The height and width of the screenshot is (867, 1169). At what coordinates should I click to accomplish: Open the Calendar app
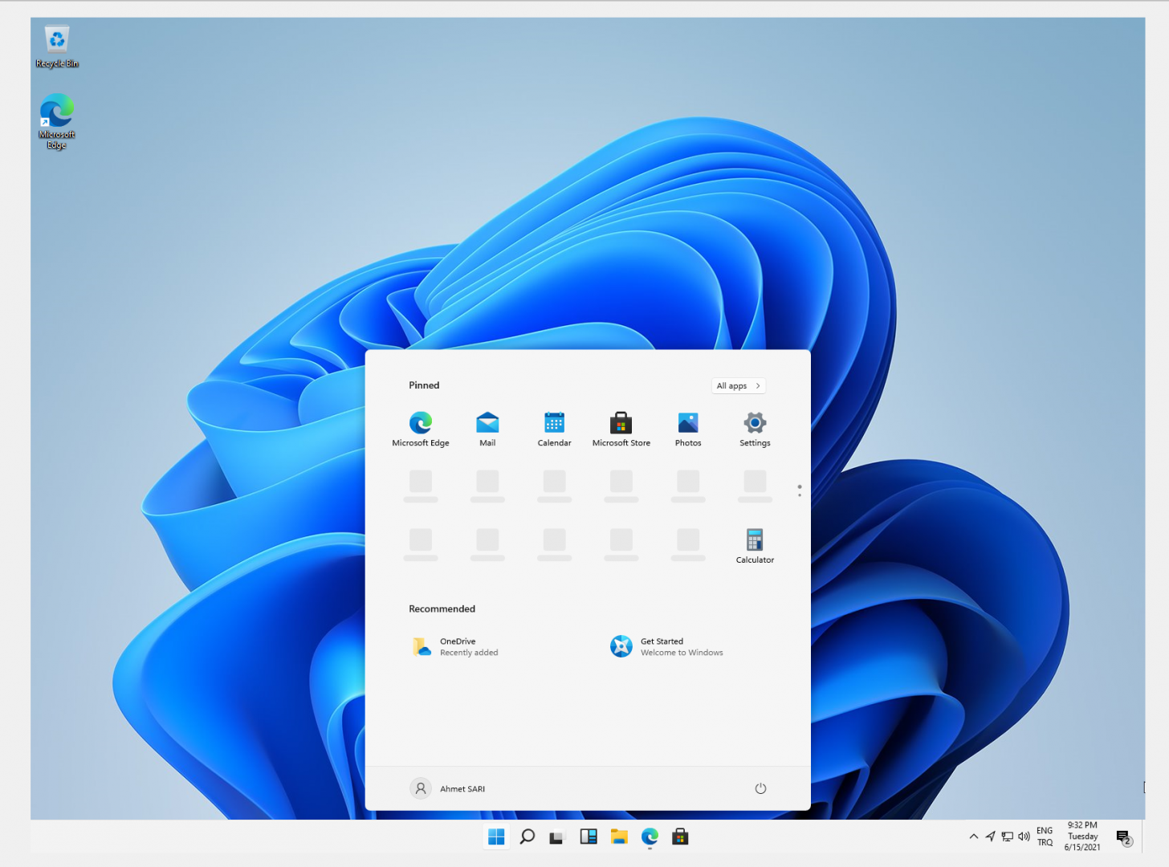tap(554, 429)
